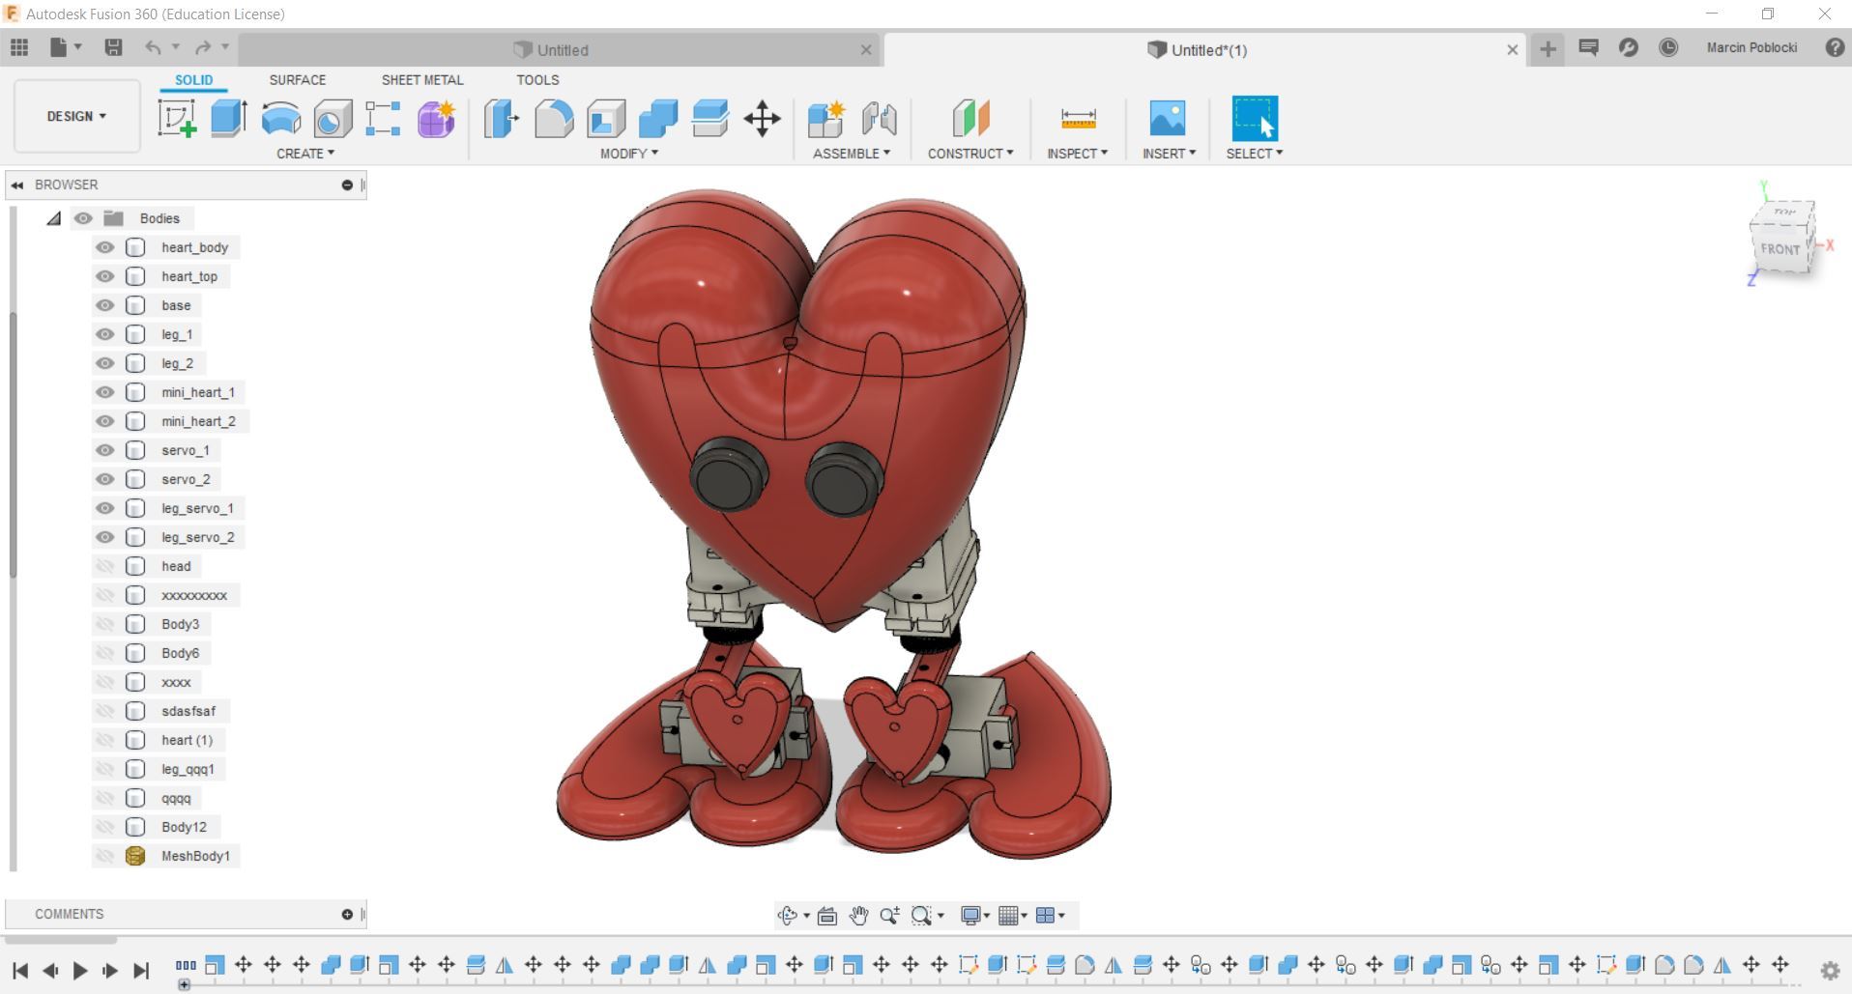Open the DESIGN workspace dropdown
This screenshot has height=994, width=1852.
pyautogui.click(x=76, y=116)
